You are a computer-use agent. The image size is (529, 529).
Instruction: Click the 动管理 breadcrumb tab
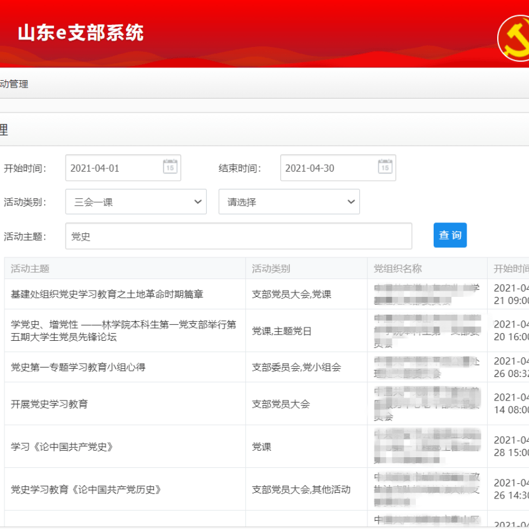coord(14,84)
